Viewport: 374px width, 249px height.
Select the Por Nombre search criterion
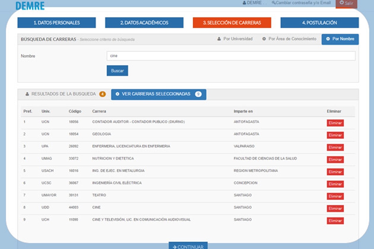coord(340,39)
